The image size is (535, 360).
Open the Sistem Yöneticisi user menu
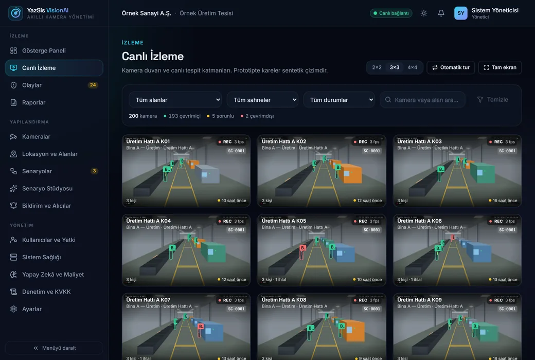487,13
